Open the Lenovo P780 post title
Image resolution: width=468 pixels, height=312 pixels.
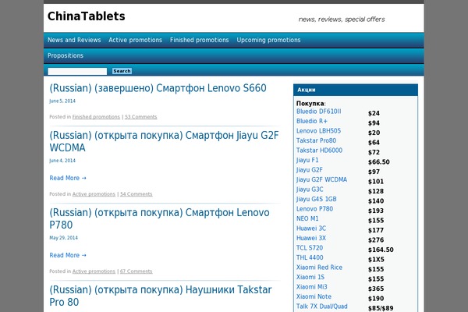click(159, 218)
